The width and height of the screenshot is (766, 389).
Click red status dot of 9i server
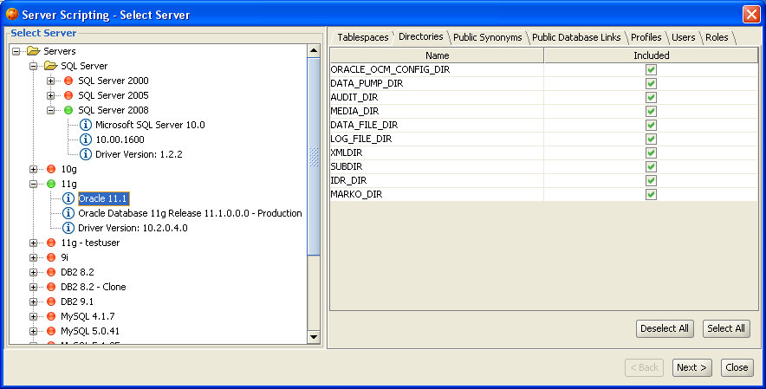51,257
